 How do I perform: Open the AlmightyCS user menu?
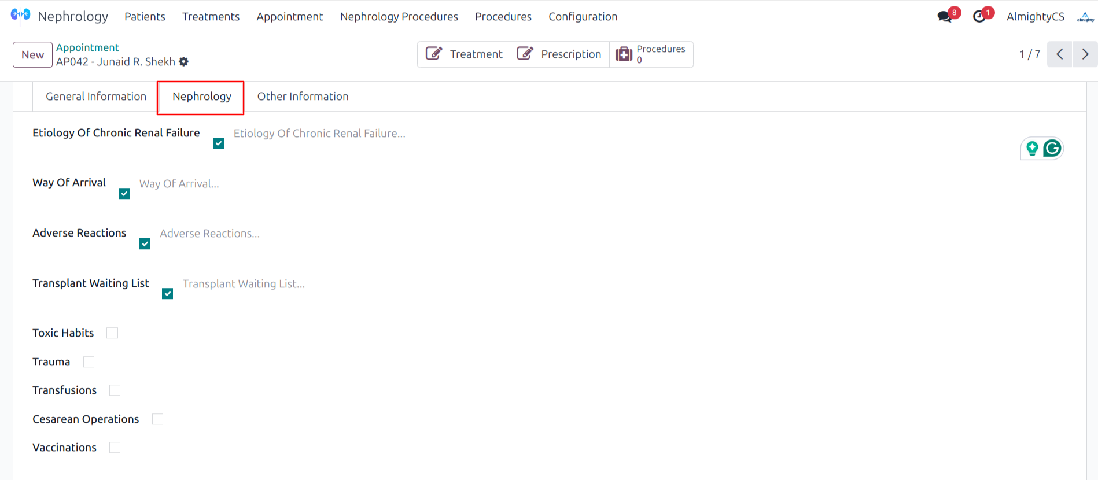(1035, 17)
